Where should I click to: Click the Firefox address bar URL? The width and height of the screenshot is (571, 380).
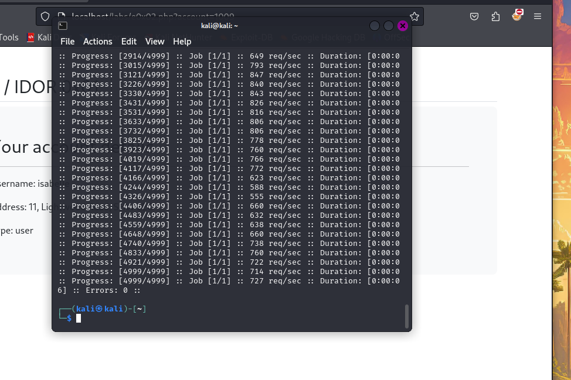pos(153,16)
